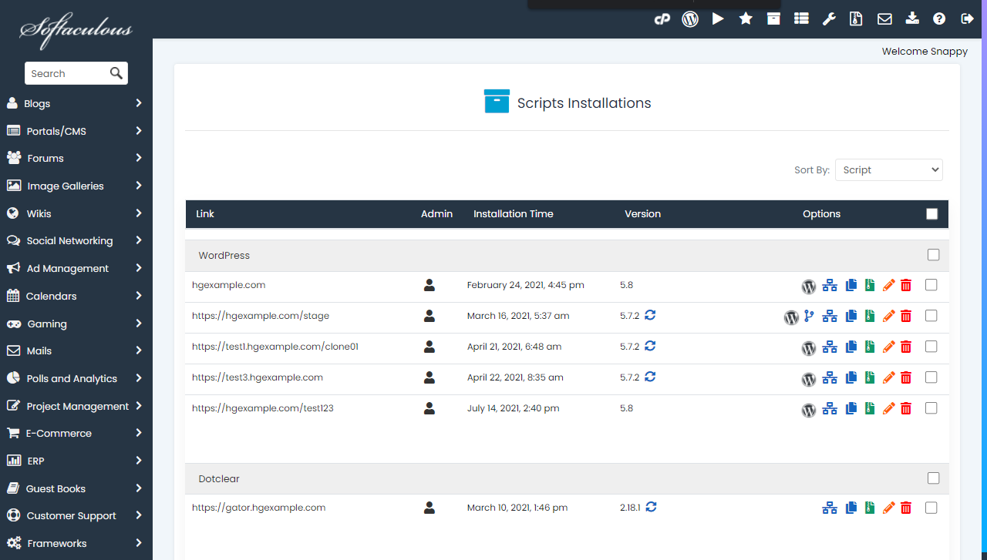Expand the E-Commerce sidebar category
The width and height of the screenshot is (987, 560).
[74, 433]
